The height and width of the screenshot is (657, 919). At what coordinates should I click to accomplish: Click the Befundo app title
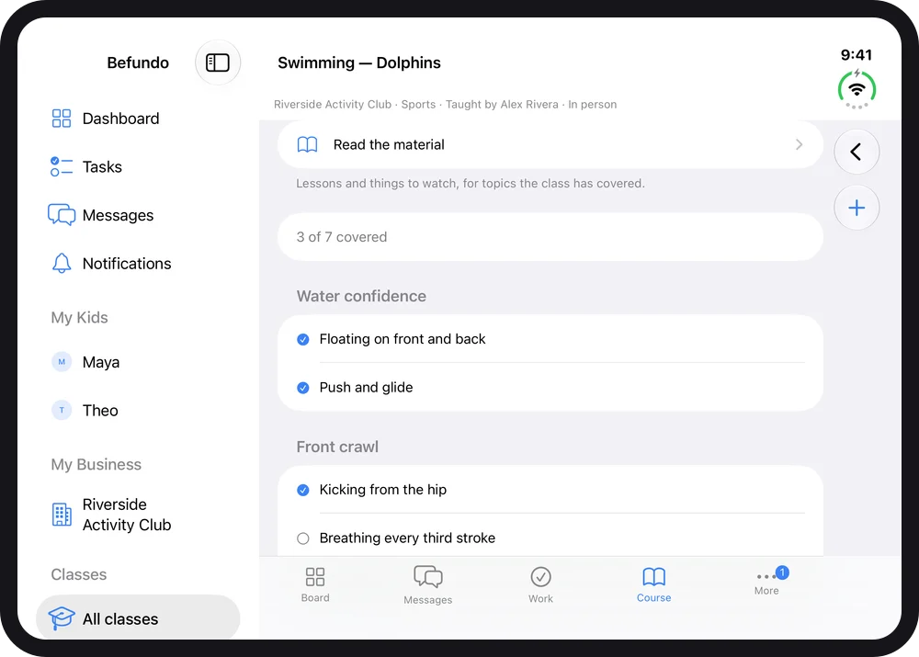click(x=138, y=62)
